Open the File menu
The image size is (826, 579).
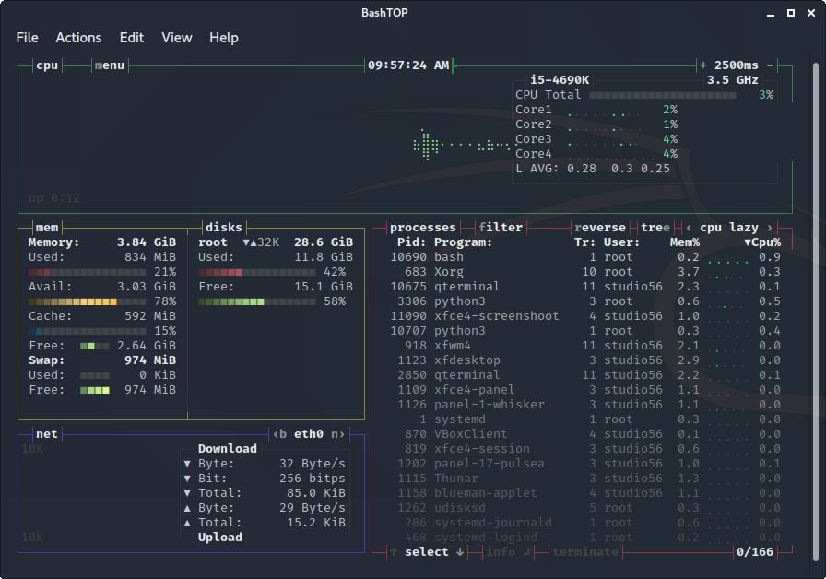coord(27,38)
